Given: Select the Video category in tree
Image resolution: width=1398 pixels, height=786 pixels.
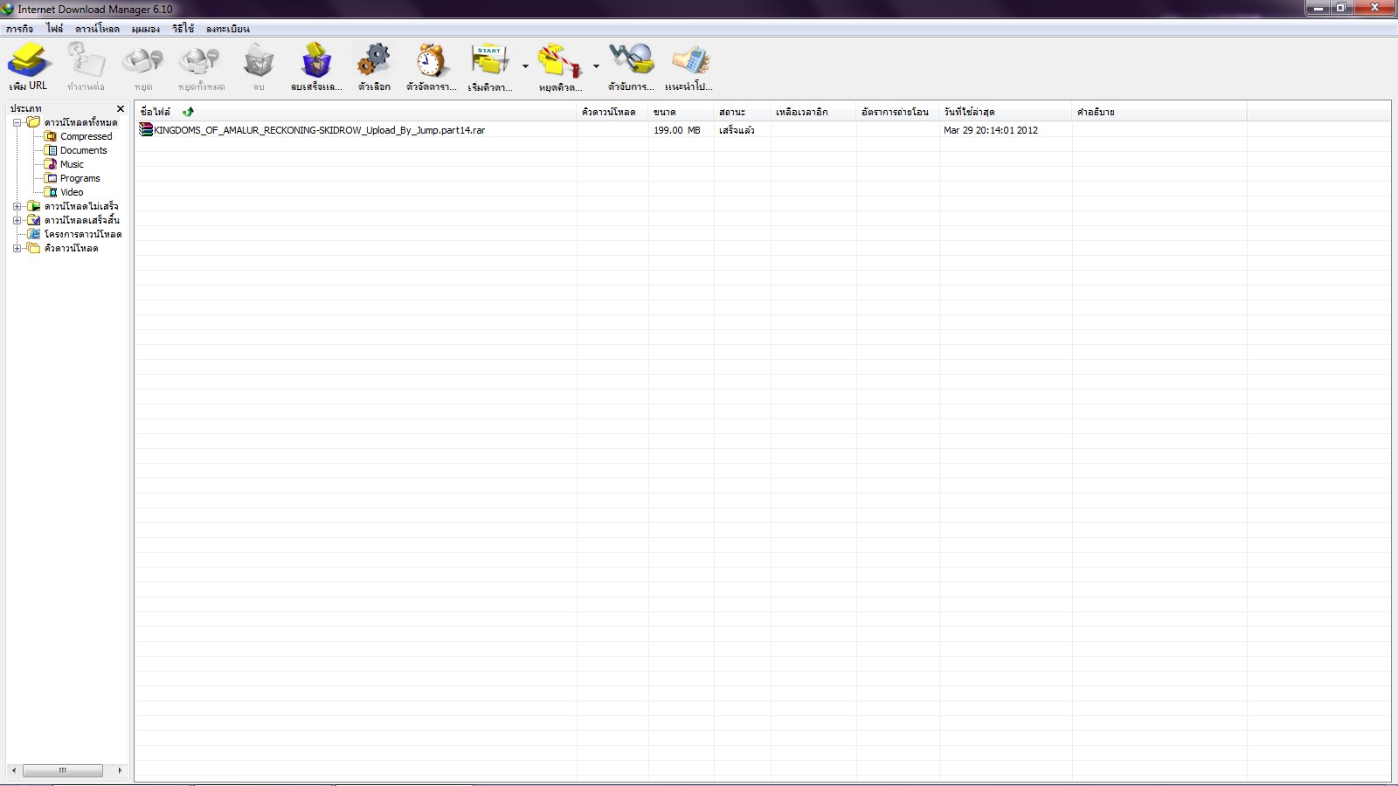Looking at the screenshot, I should pyautogui.click(x=72, y=192).
